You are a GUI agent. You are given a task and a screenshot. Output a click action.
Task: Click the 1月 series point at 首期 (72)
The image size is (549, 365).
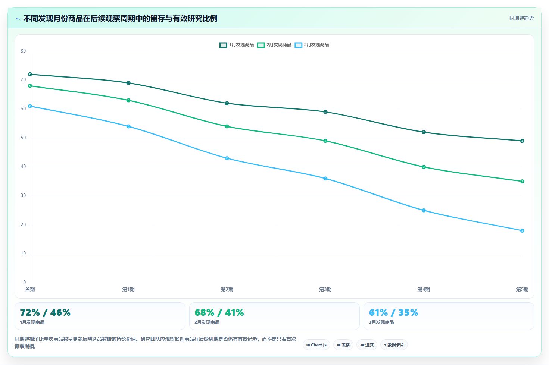click(30, 74)
